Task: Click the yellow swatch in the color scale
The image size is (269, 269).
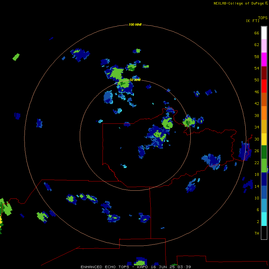Action: tap(264, 139)
